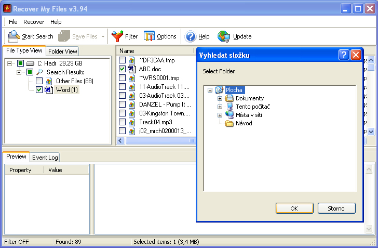Check the 11-AudioTrack 11 checkbox
Viewport: 378px width, 248px height.
(122, 87)
